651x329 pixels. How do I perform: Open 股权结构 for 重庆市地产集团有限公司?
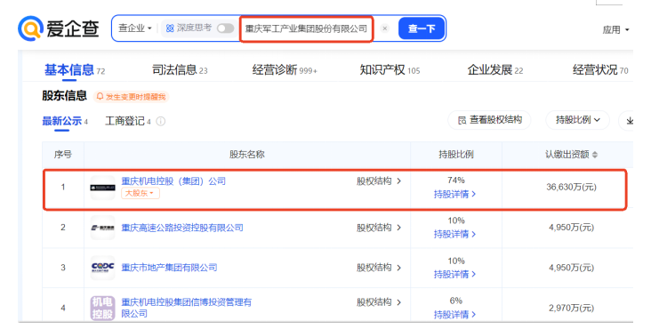point(379,268)
